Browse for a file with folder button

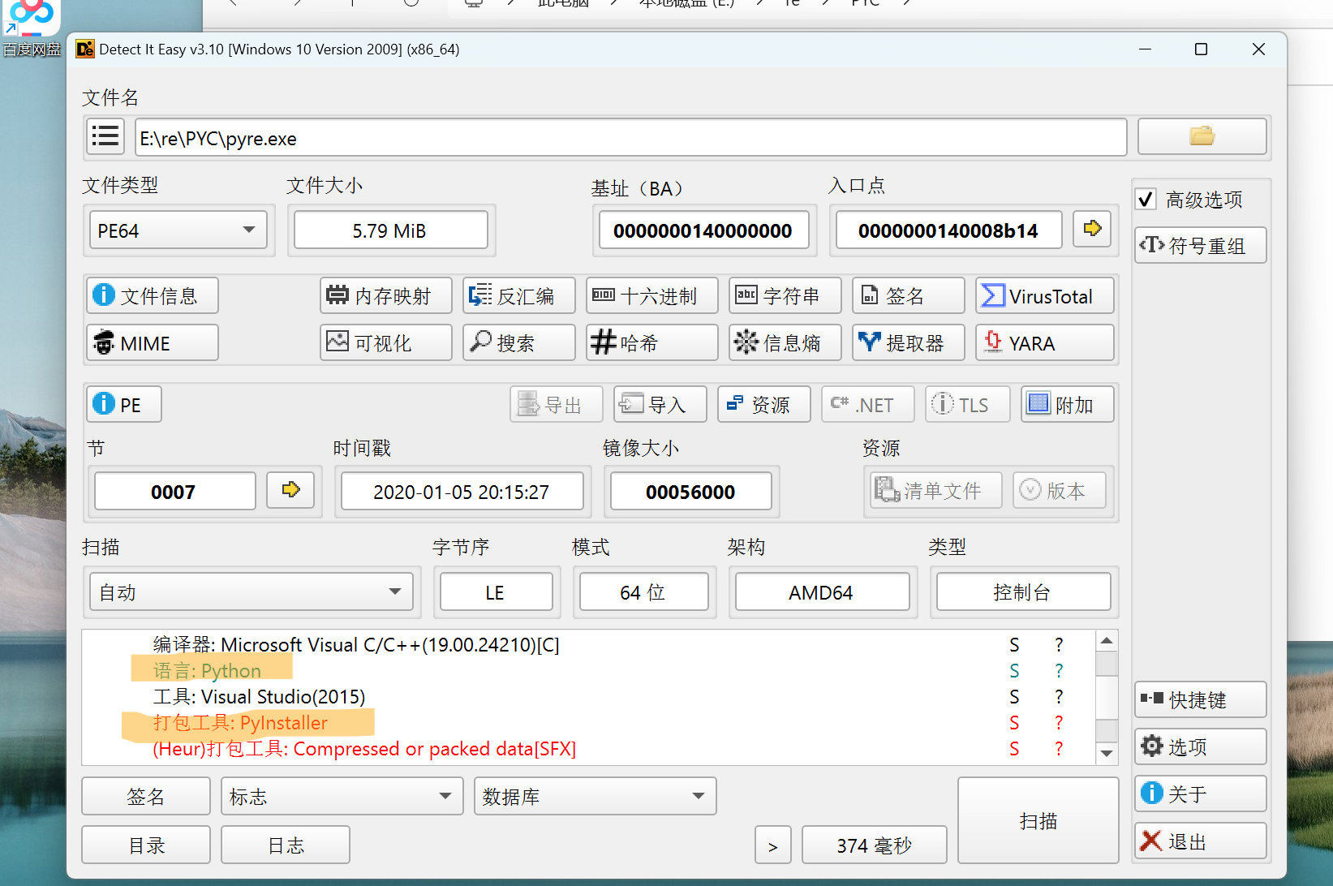click(1202, 136)
